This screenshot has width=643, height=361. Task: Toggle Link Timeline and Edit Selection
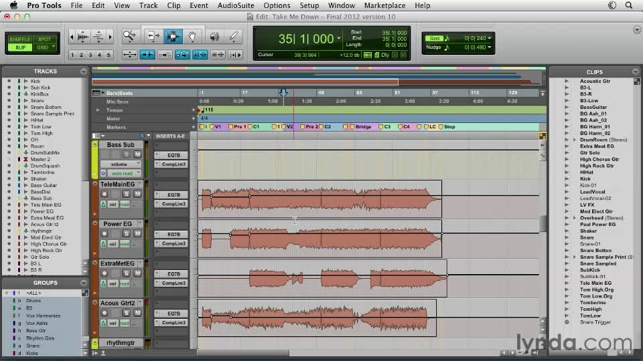click(200, 54)
